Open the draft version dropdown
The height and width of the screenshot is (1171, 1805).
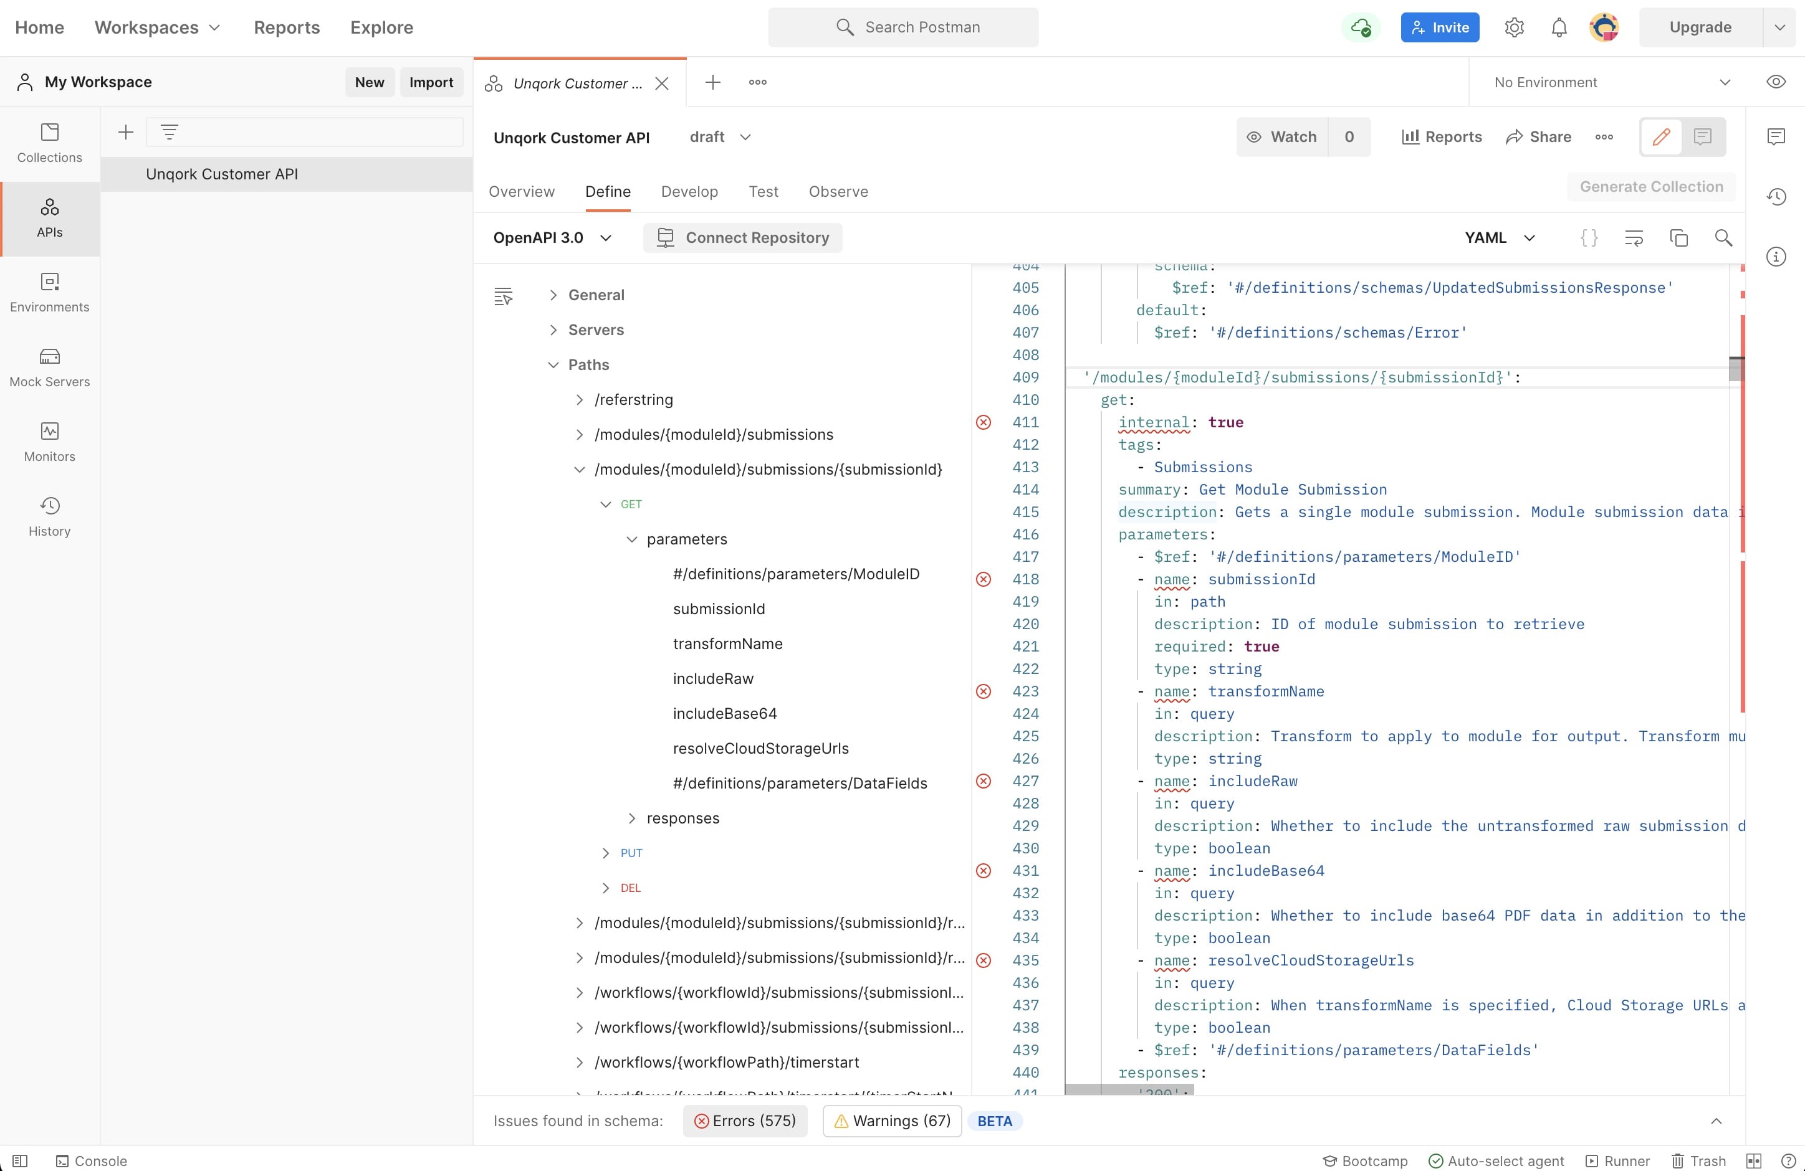point(720,137)
